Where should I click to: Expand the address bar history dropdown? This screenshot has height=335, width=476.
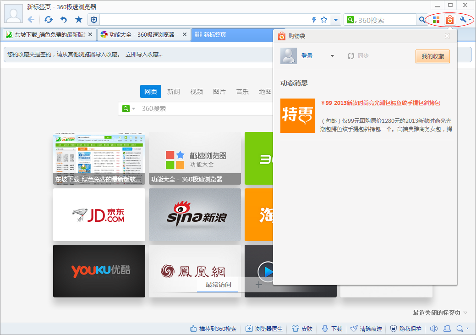tap(335, 20)
